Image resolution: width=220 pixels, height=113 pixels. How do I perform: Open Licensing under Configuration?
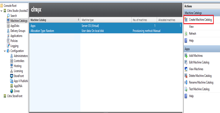pyautogui.click(x=18, y=71)
